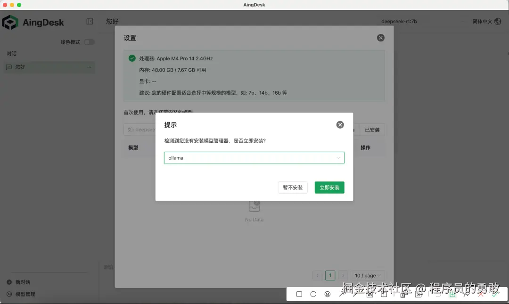
Task: Open the ollama model manager dropdown
Action: point(254,158)
